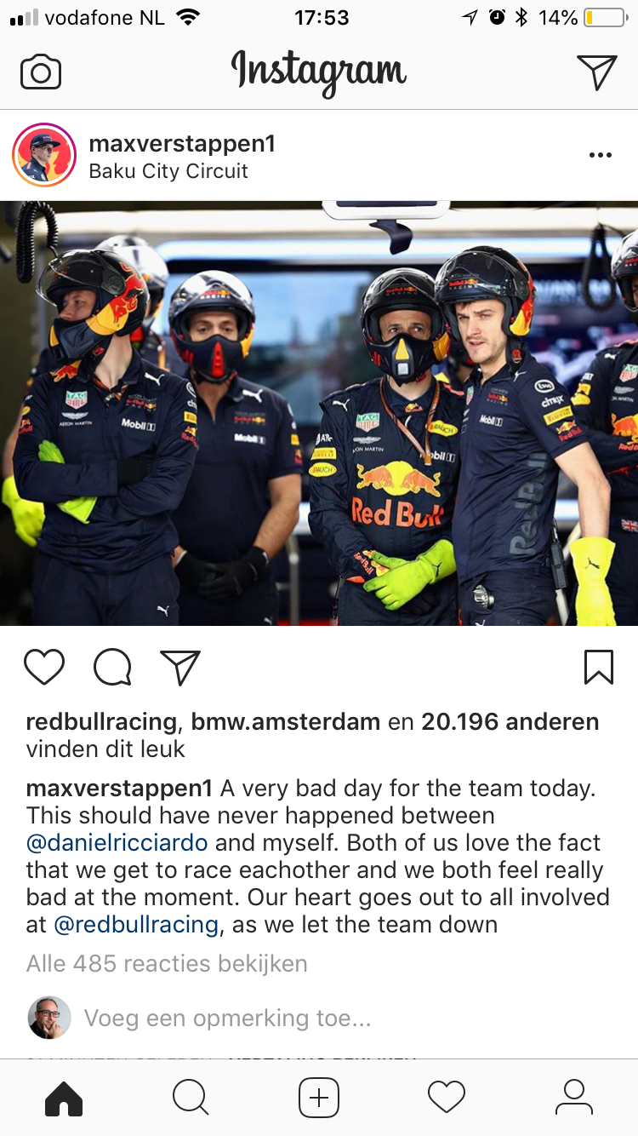Image resolution: width=638 pixels, height=1136 pixels.
Task: View the 20.196 anderen likes list
Action: point(510,722)
